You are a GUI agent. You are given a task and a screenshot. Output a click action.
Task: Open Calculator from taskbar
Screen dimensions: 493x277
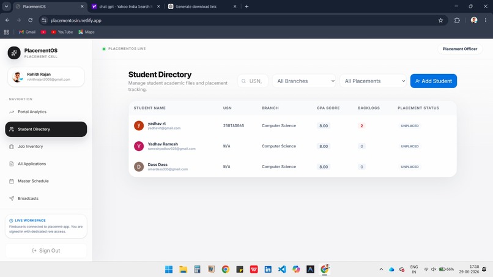(x=197, y=270)
